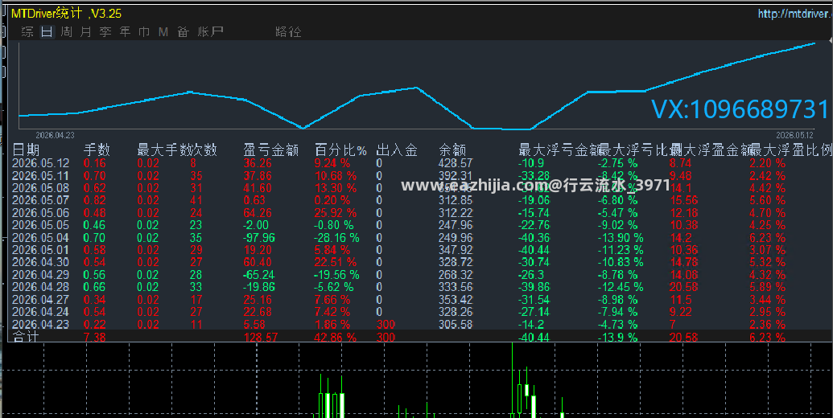Click the -12.45 % floating loss cell
The width and height of the screenshot is (833, 418).
pos(621,287)
